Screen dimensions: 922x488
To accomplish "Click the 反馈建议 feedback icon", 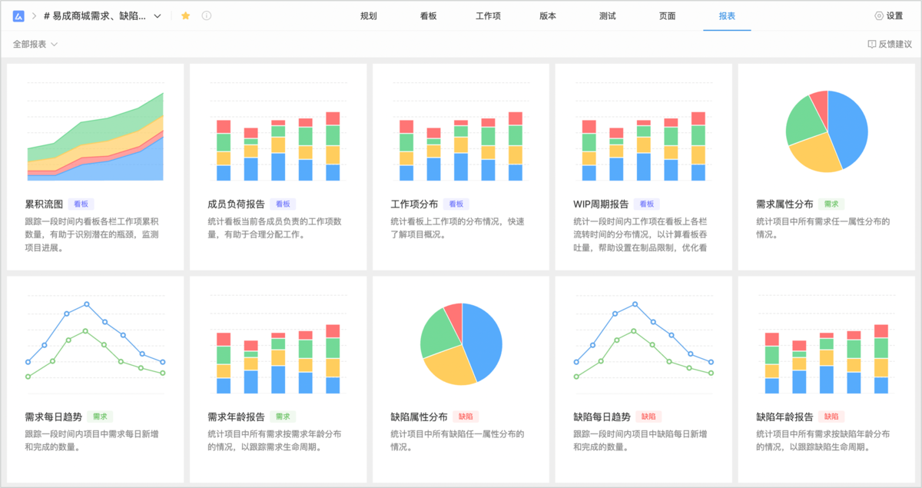I will coord(871,45).
